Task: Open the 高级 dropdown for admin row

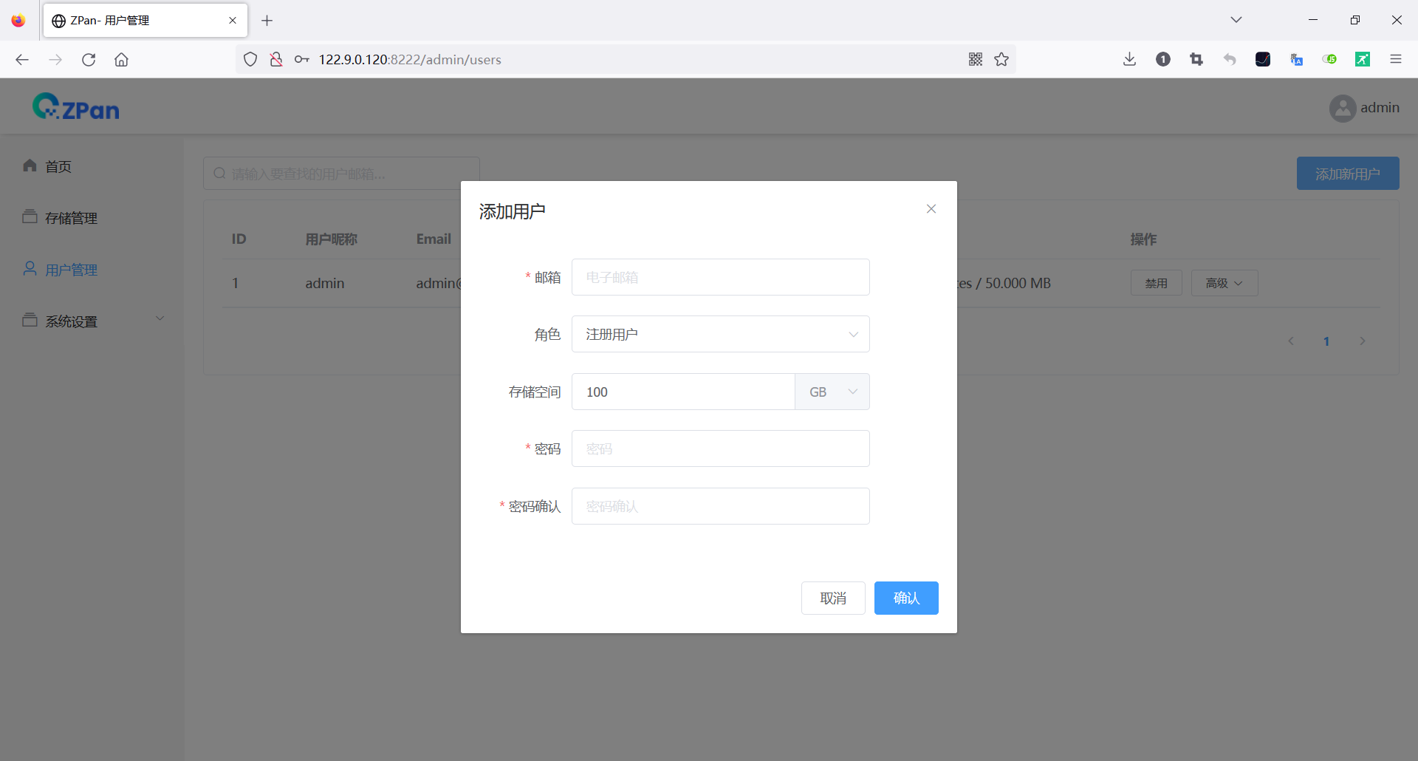Action: (x=1224, y=283)
